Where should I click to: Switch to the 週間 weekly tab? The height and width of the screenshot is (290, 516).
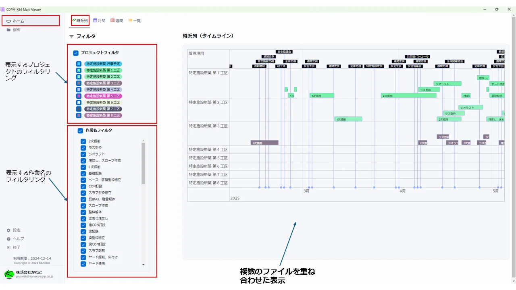(x=117, y=21)
